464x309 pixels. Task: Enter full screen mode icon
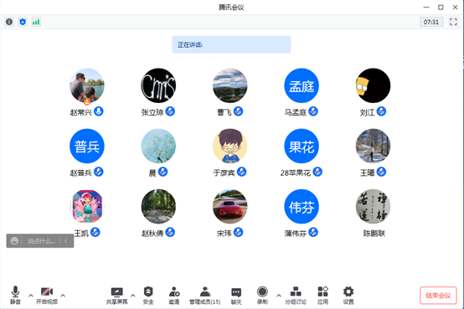tap(453, 22)
